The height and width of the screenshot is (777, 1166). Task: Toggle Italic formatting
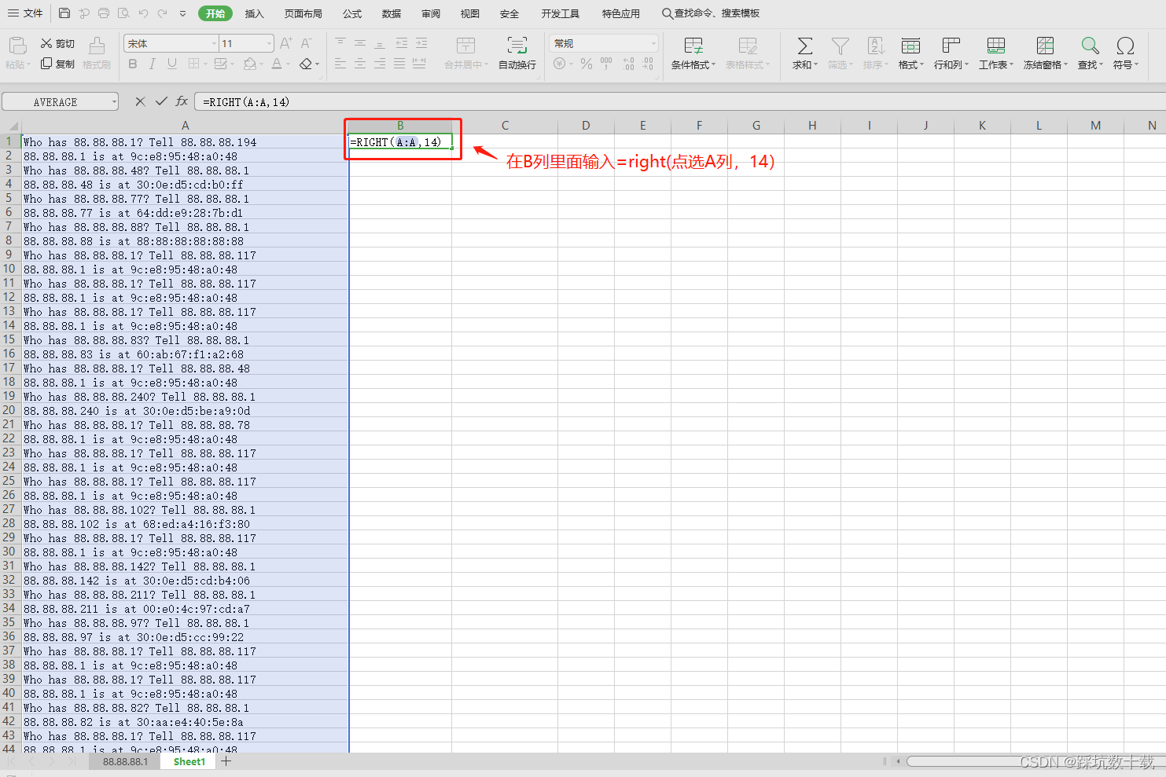coord(153,64)
